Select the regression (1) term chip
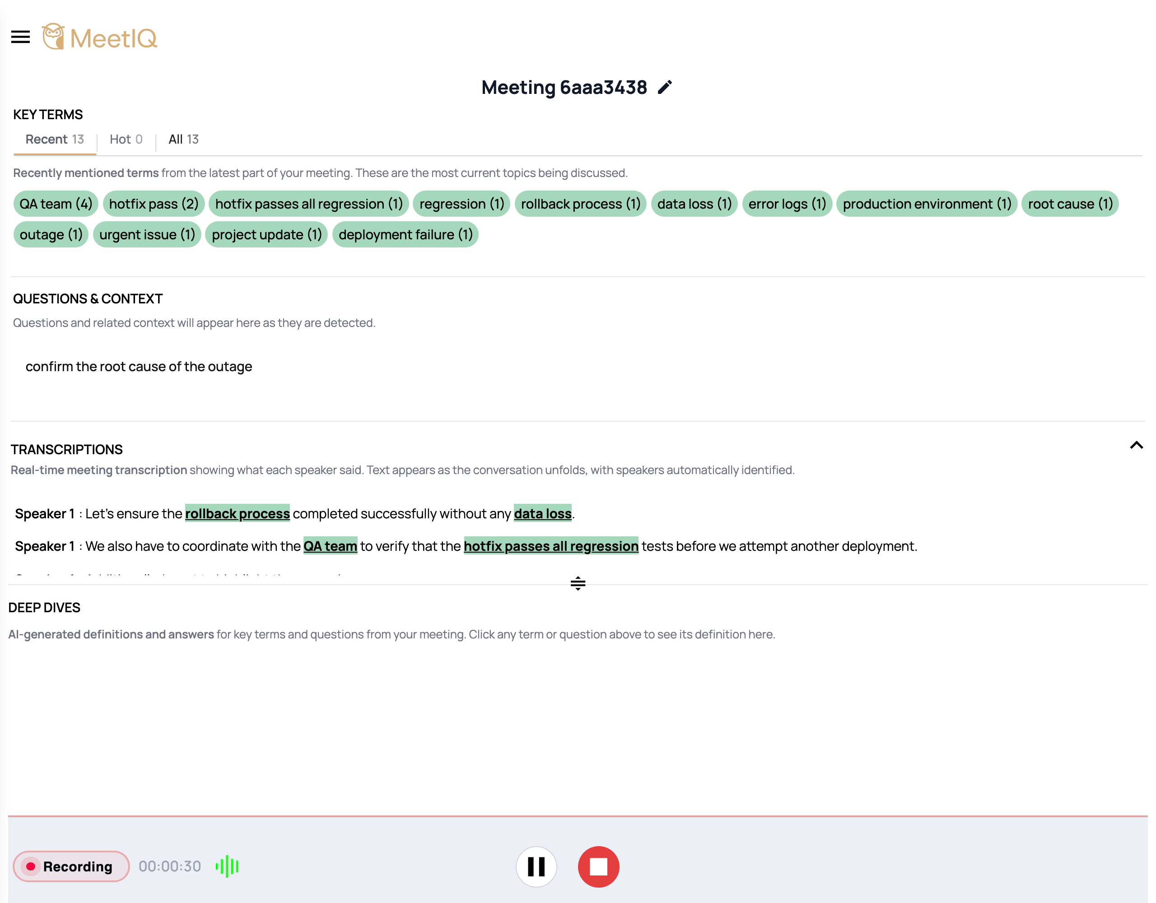Screen dimensions: 1156x903 tap(461, 204)
